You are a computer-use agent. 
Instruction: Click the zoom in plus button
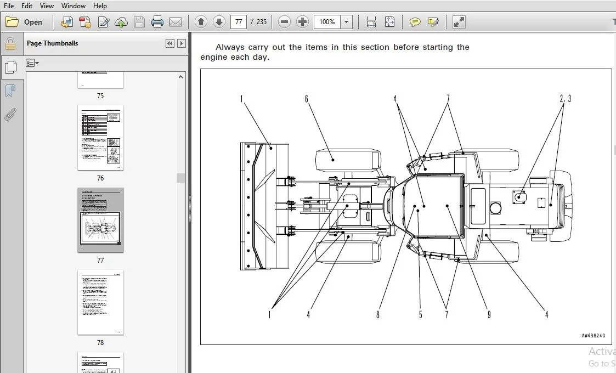[x=302, y=21]
